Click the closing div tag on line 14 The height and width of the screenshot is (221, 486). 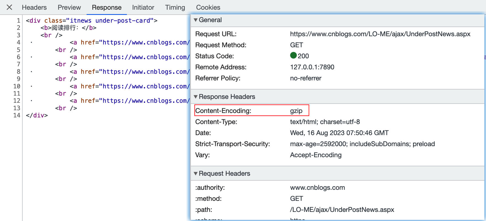[37, 115]
